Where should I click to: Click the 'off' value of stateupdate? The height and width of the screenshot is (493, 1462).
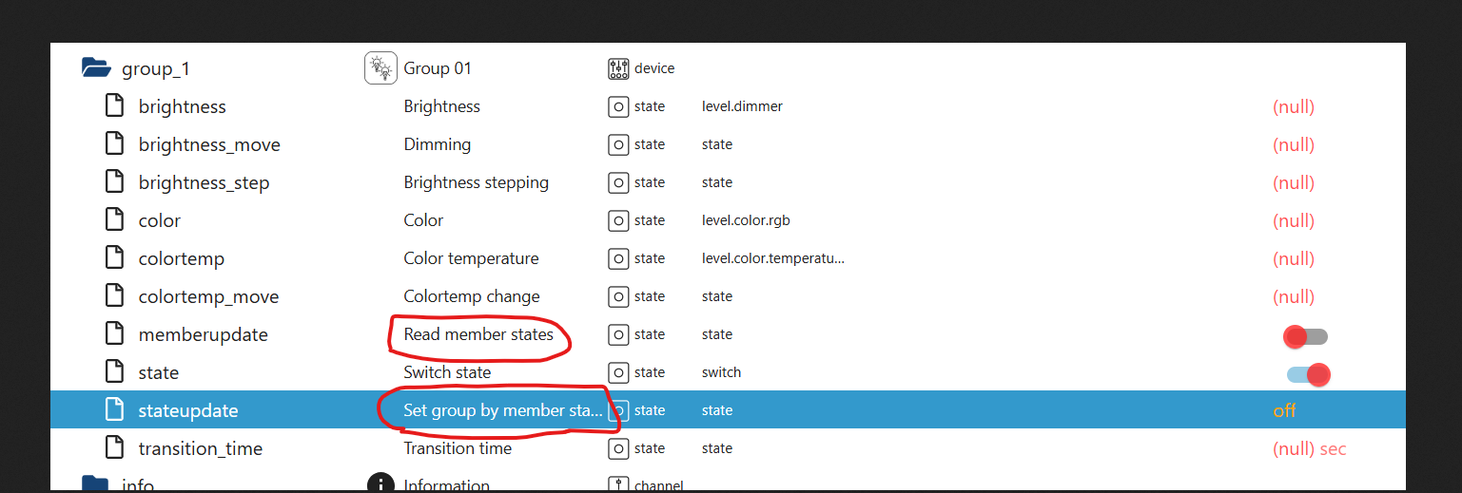click(x=1284, y=410)
